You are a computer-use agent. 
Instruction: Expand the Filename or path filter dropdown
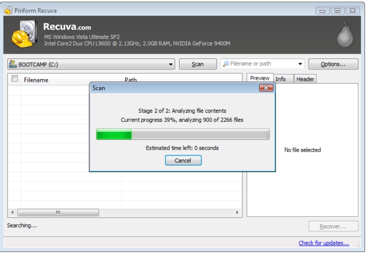click(300, 64)
